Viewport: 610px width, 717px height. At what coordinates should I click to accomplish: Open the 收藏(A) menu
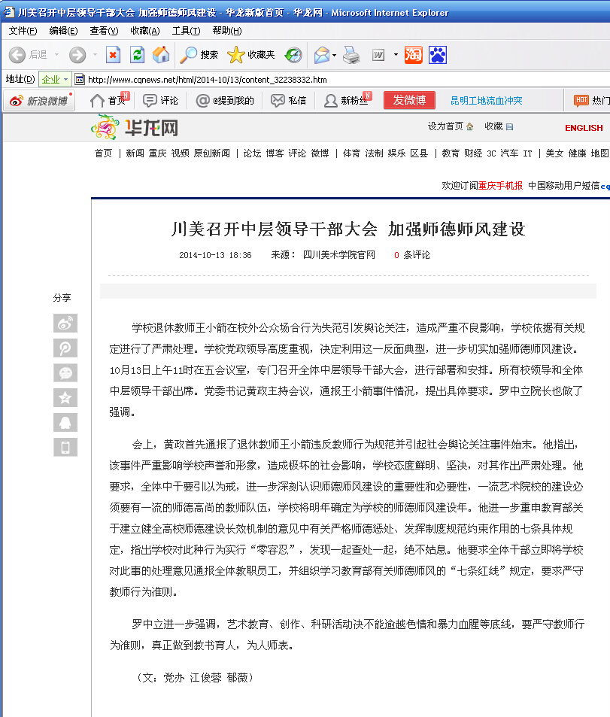click(145, 31)
